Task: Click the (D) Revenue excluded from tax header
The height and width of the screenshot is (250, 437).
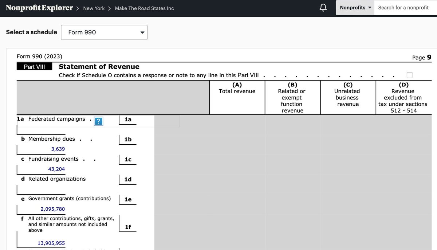Action: pos(403,98)
